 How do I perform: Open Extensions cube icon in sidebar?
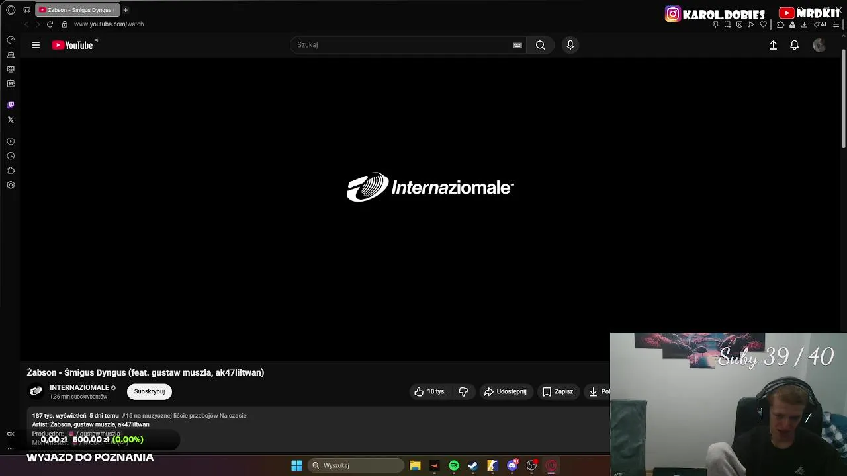coord(11,171)
